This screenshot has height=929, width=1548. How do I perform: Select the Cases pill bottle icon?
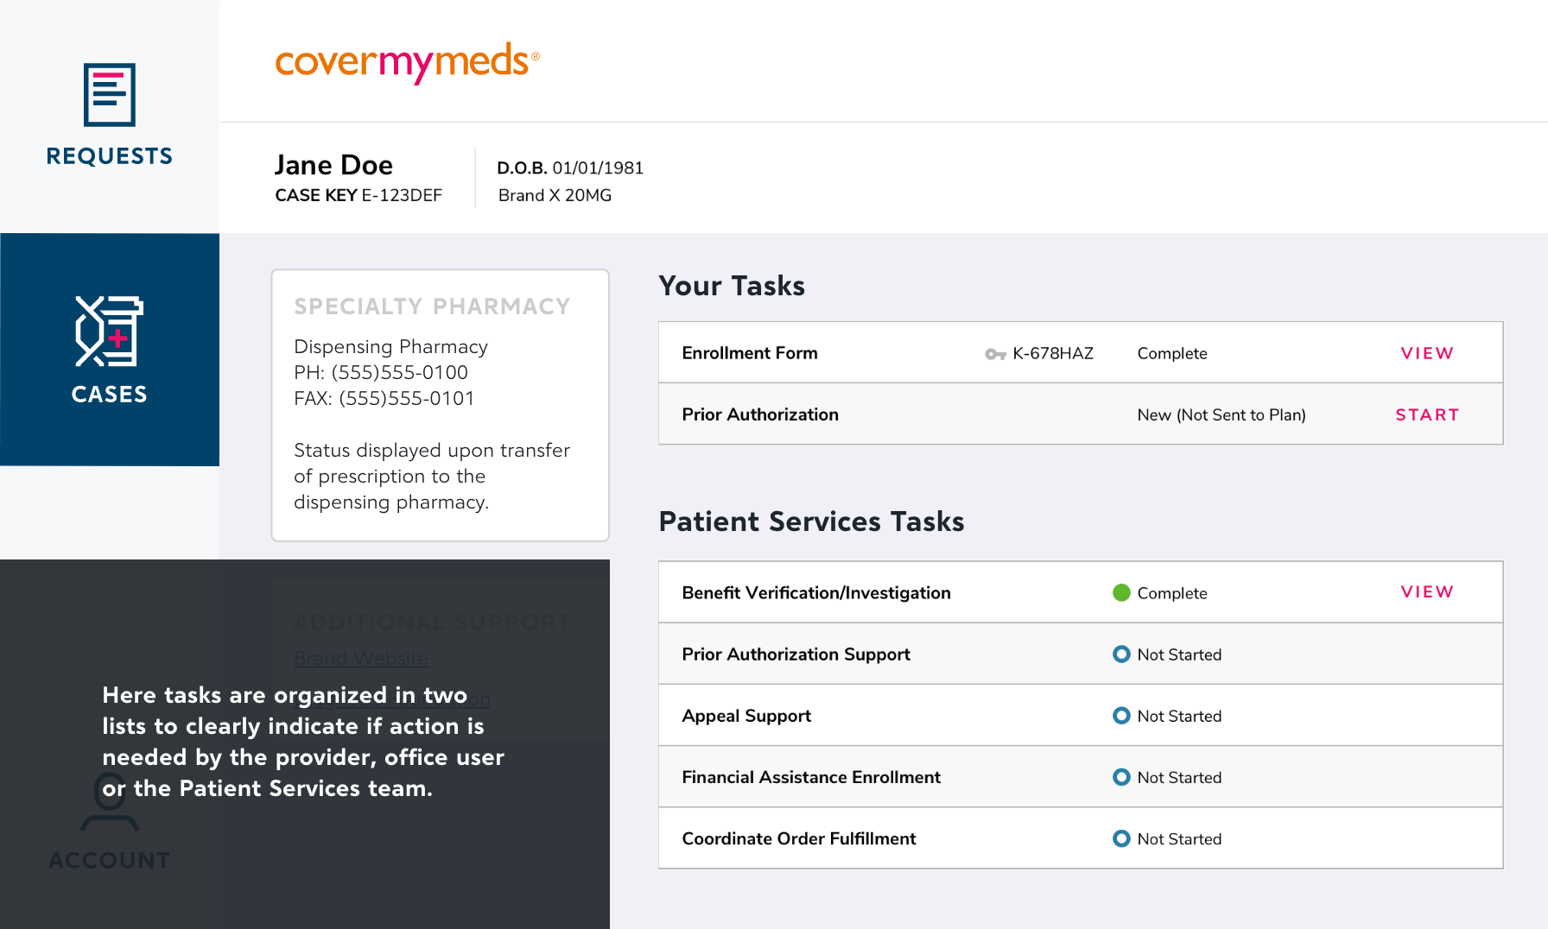coord(109,332)
